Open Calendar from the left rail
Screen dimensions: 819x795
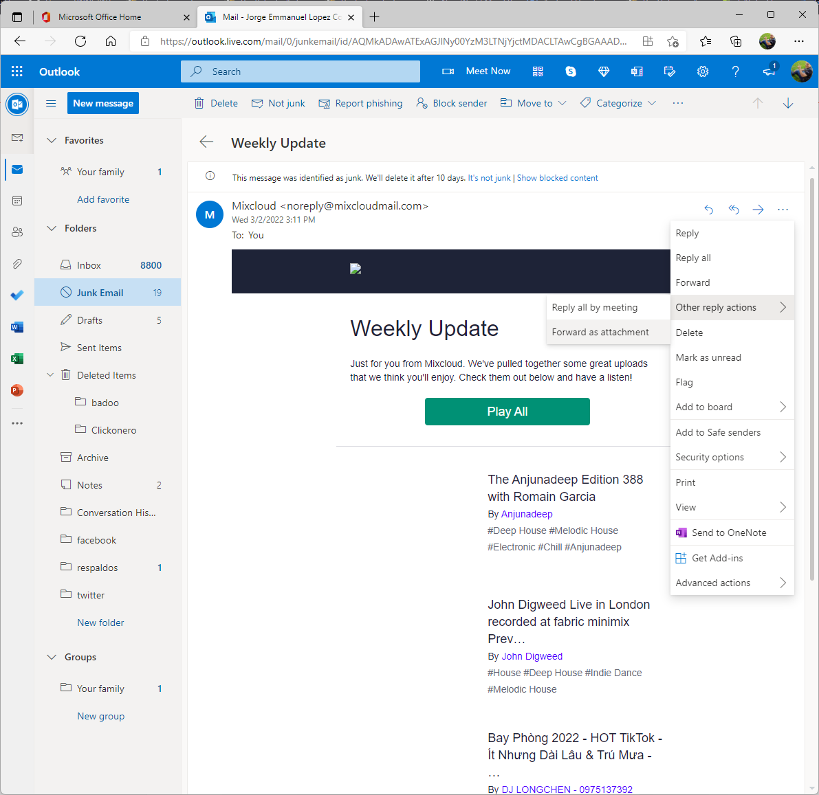pyautogui.click(x=17, y=201)
